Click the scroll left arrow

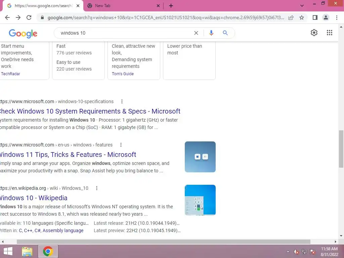2,242
